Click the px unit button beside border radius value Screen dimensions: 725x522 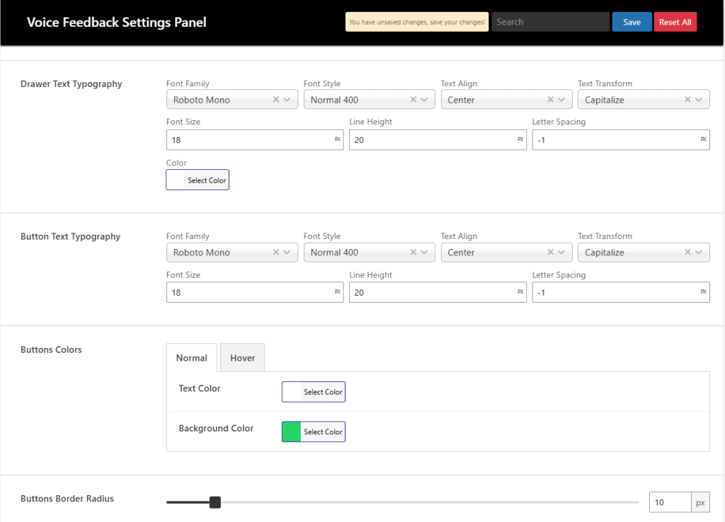pos(700,502)
